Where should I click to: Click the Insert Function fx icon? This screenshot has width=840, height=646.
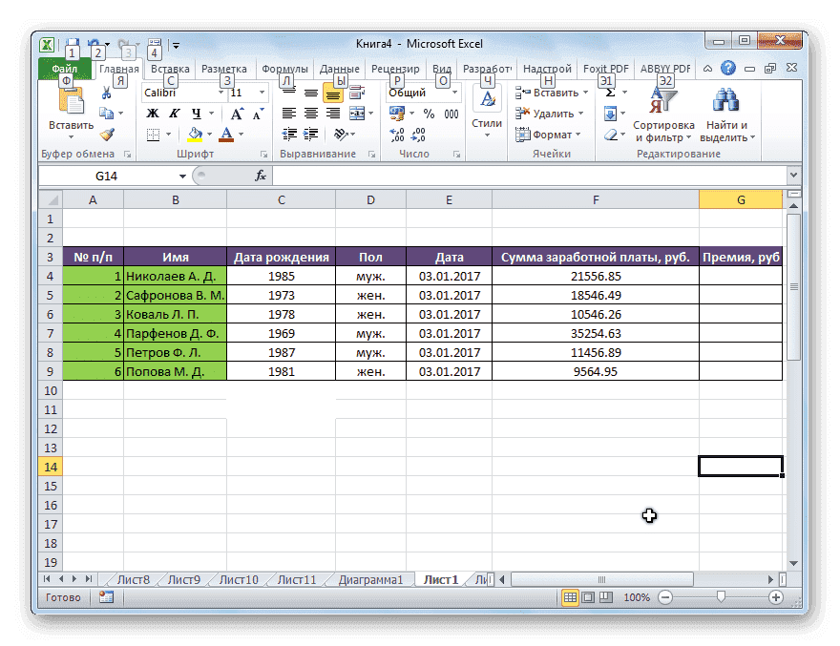click(x=259, y=176)
